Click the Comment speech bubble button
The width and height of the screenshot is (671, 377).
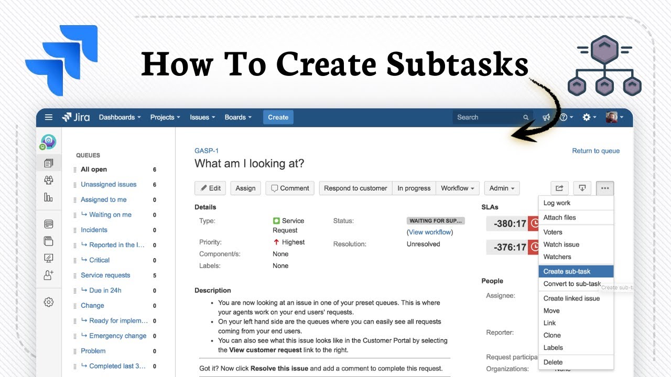(290, 188)
